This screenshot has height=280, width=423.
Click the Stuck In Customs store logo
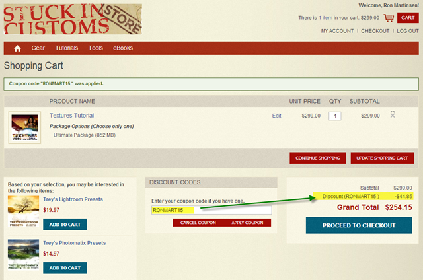click(73, 19)
